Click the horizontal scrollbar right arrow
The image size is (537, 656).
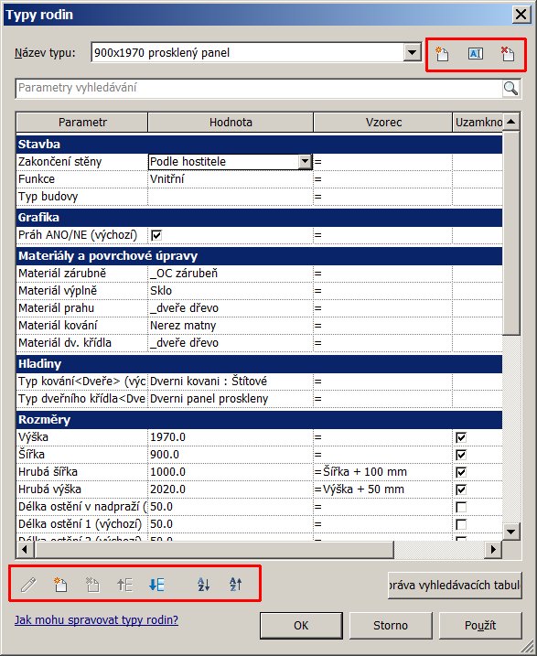tap(493, 549)
